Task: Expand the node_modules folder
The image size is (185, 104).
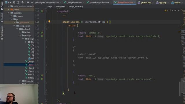Action: pyautogui.click(x=8, y=6)
